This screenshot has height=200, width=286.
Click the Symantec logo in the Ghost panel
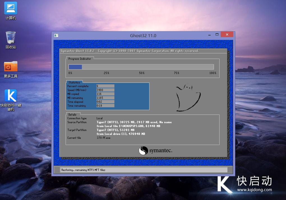click(x=155, y=151)
